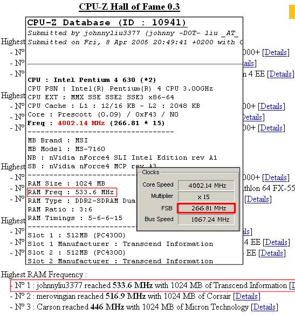Open Details for No 1 of topmost Highest list

point(276,52)
